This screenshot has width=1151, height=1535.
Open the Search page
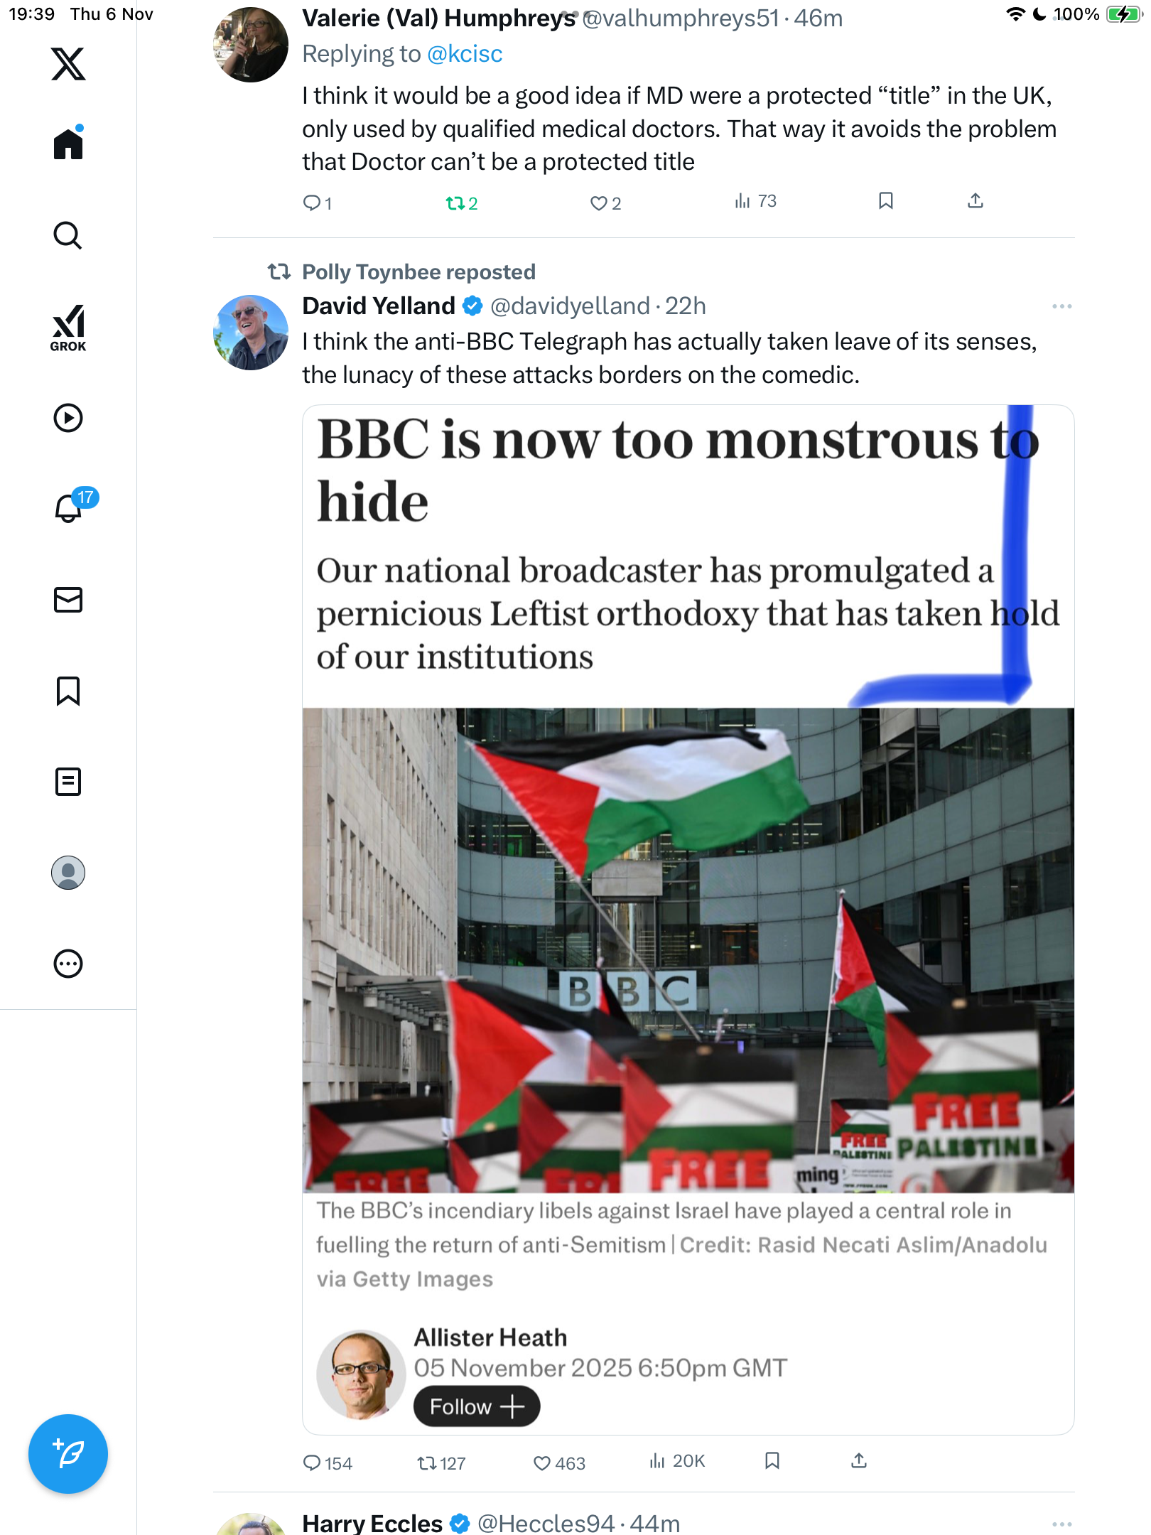click(68, 235)
